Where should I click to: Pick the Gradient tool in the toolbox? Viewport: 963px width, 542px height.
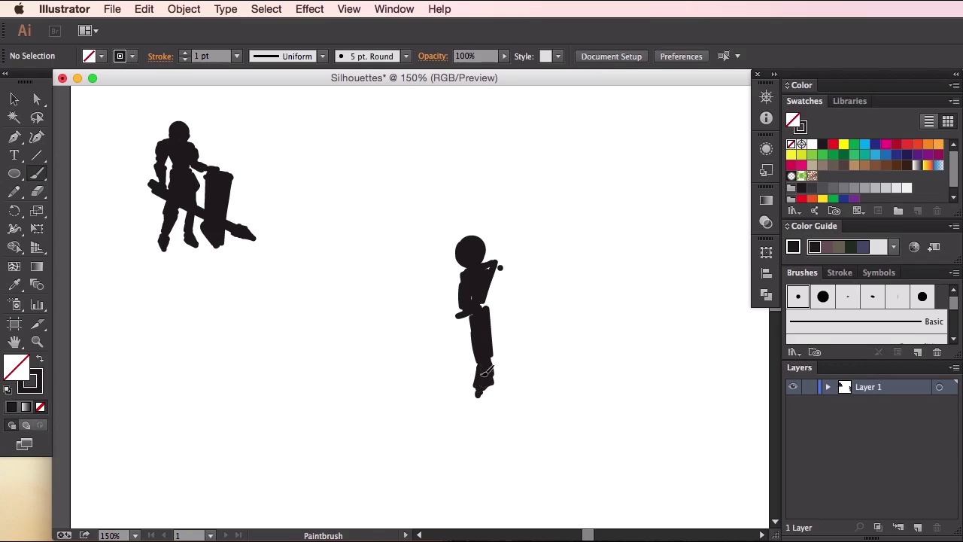[x=37, y=266]
